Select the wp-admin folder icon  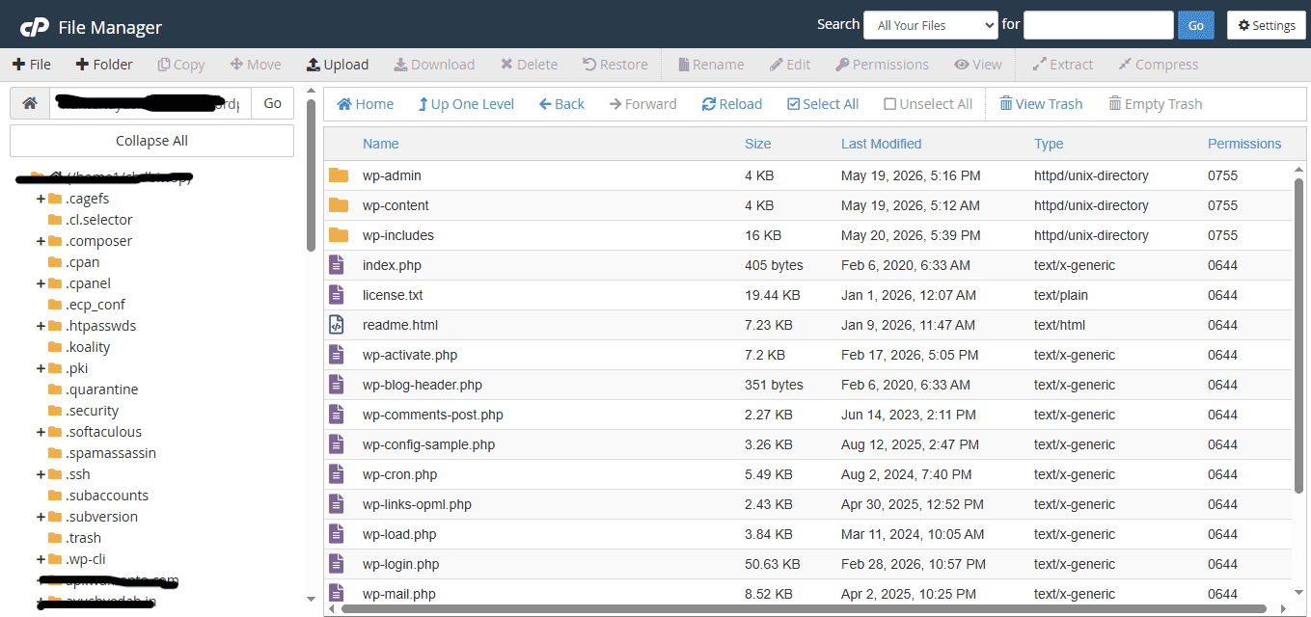coord(338,175)
